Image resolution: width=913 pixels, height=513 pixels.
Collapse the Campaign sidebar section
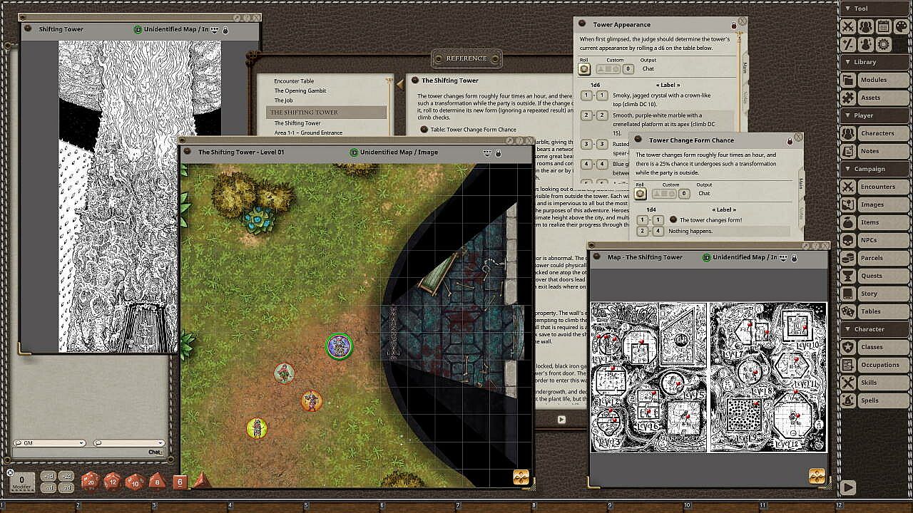point(875,169)
